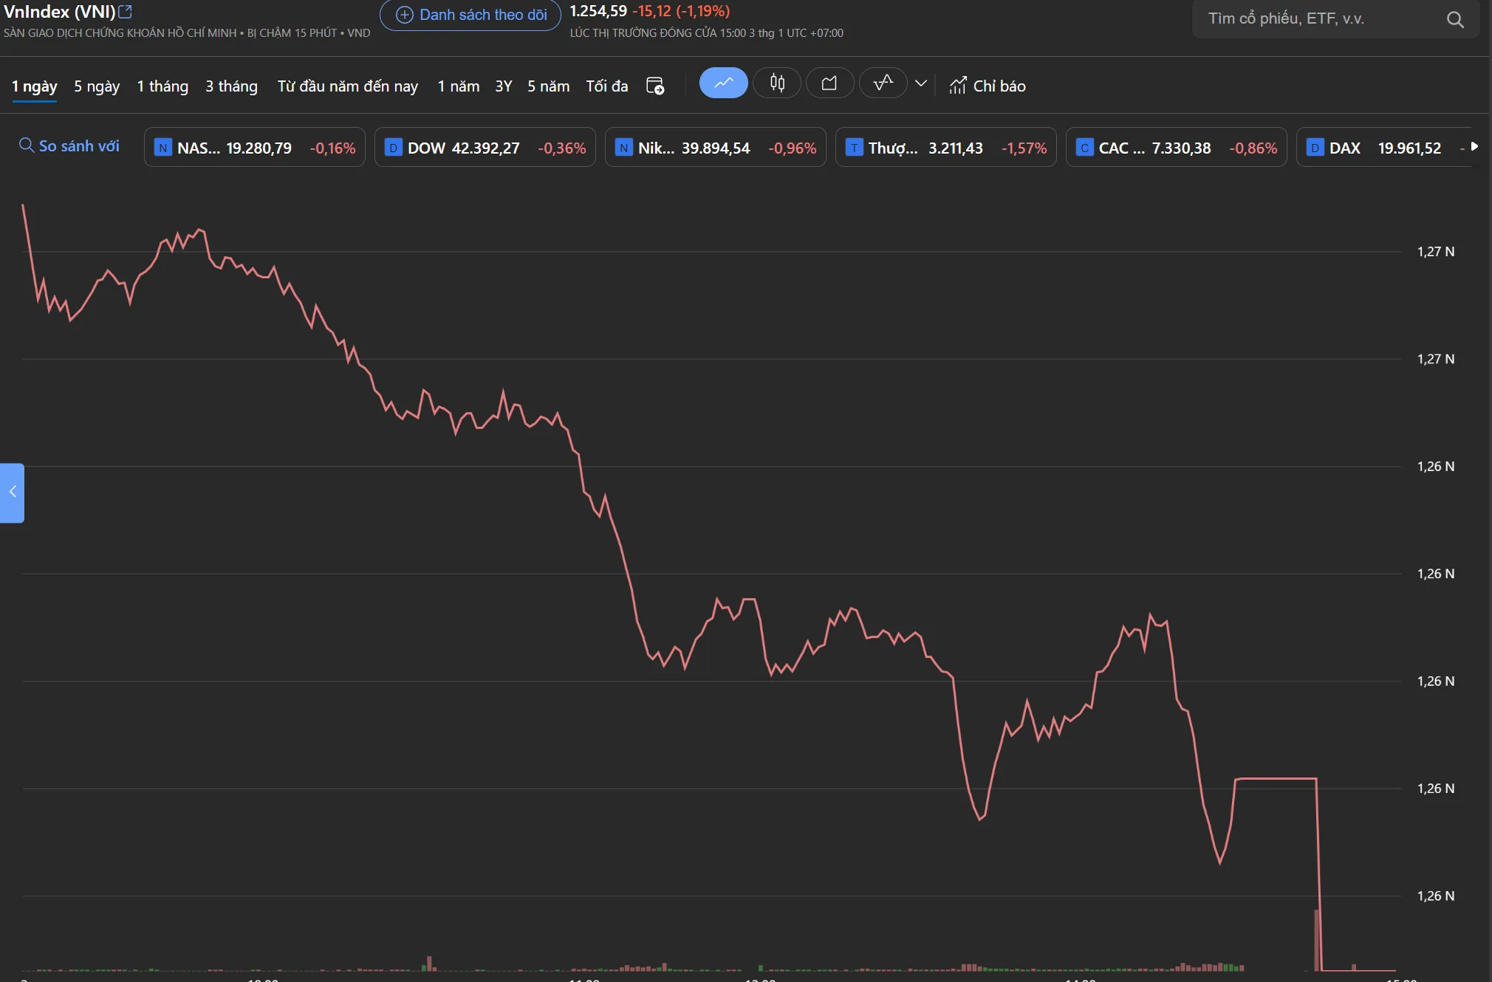The width and height of the screenshot is (1492, 982).
Task: Choose Từ đầu năm đến nay range
Action: pyautogui.click(x=348, y=86)
